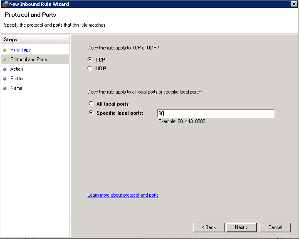Open Learn more about protocol and ports

123,195
